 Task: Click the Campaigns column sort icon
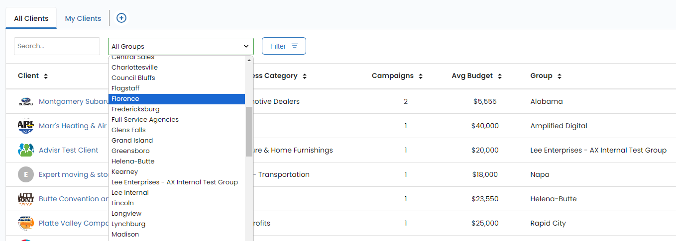tap(421, 77)
